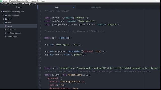Click ServerApiVersion.v1 on line 22
Viewport: 161px width, 90px height.
click(x=72, y=82)
